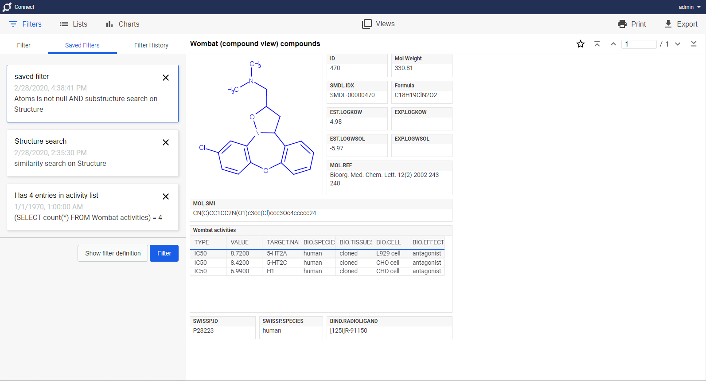The height and width of the screenshot is (381, 706).
Task: Switch to the Filter tab
Action: (x=24, y=45)
